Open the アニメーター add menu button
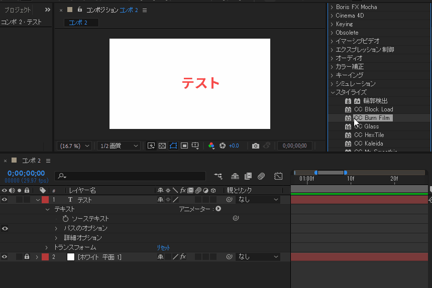Image resolution: width=432 pixels, height=288 pixels. tap(218, 209)
